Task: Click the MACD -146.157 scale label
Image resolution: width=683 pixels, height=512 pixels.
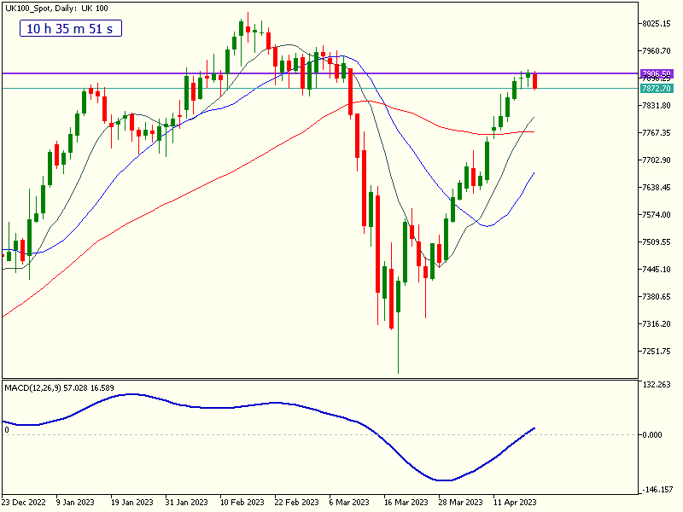Action: click(x=660, y=490)
